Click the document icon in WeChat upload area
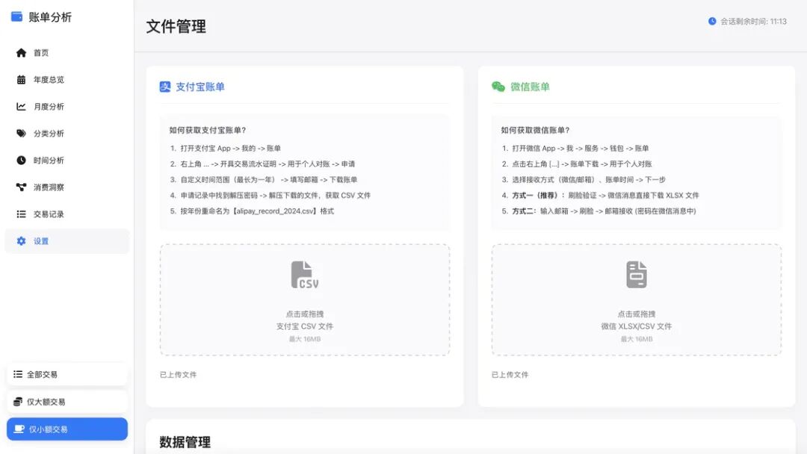This screenshot has width=807, height=454. [x=637, y=275]
